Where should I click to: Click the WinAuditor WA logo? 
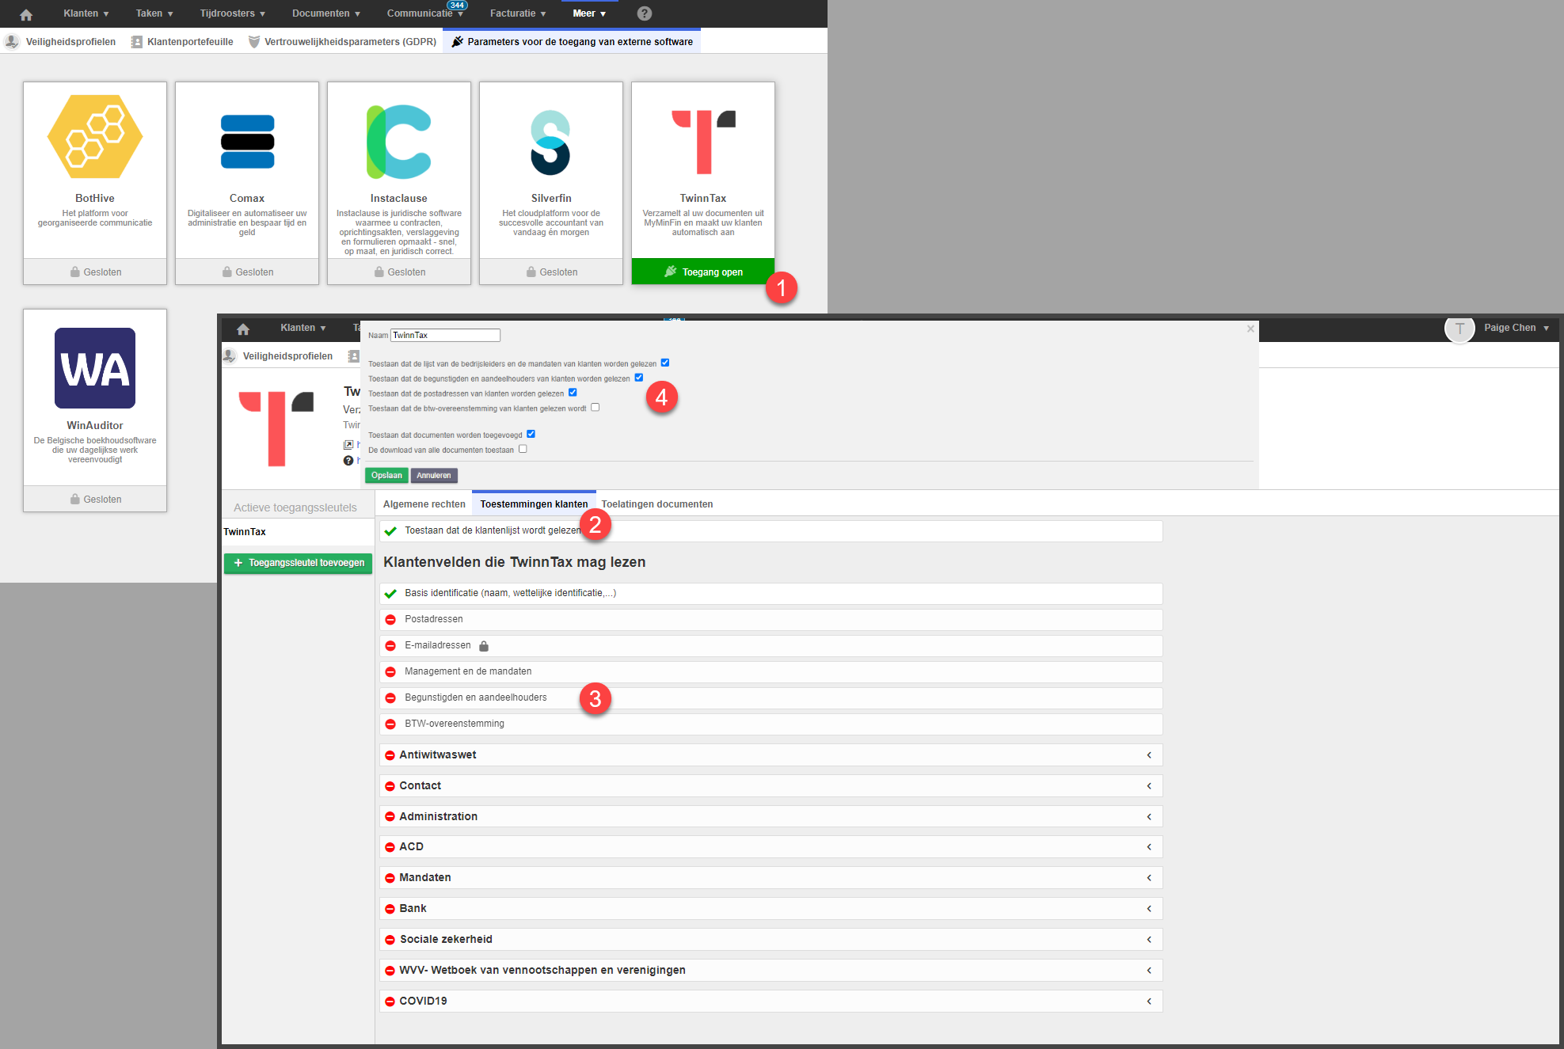[x=95, y=368]
